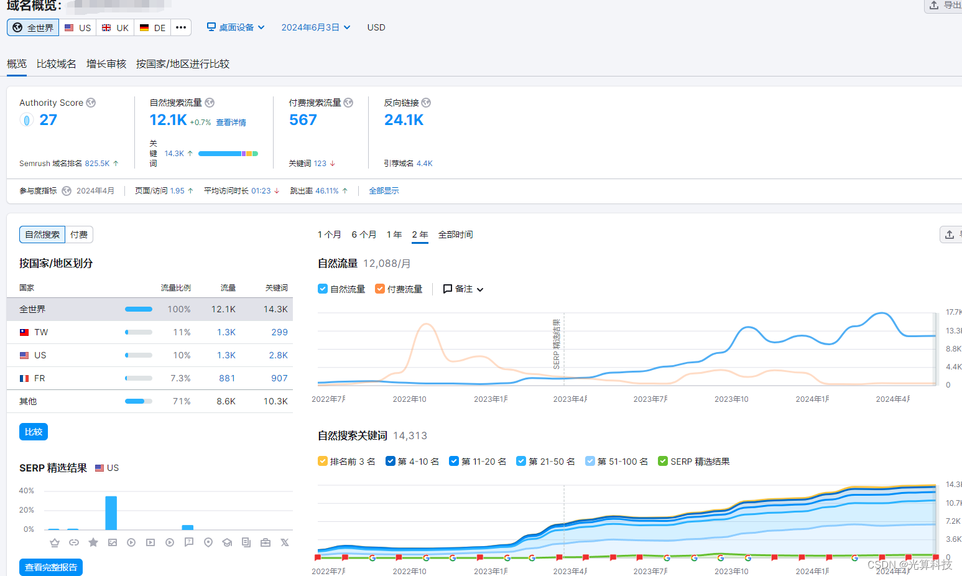Click the 12.1K organic traffic value
The width and height of the screenshot is (962, 576).
coord(168,120)
